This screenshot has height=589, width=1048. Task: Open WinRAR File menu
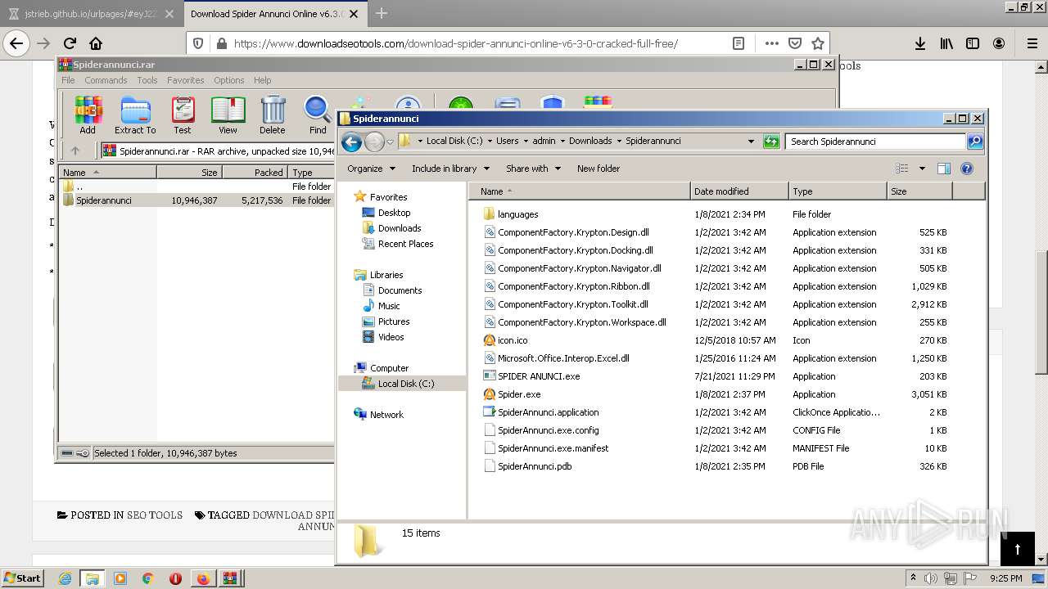coord(68,80)
